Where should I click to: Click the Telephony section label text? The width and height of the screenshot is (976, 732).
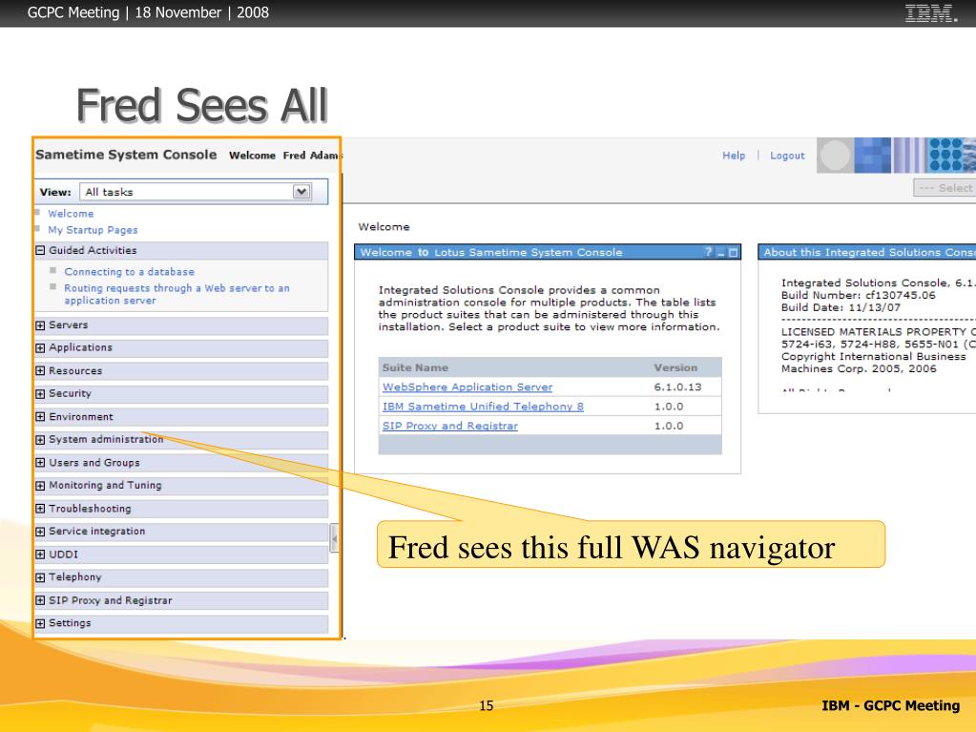point(75,577)
